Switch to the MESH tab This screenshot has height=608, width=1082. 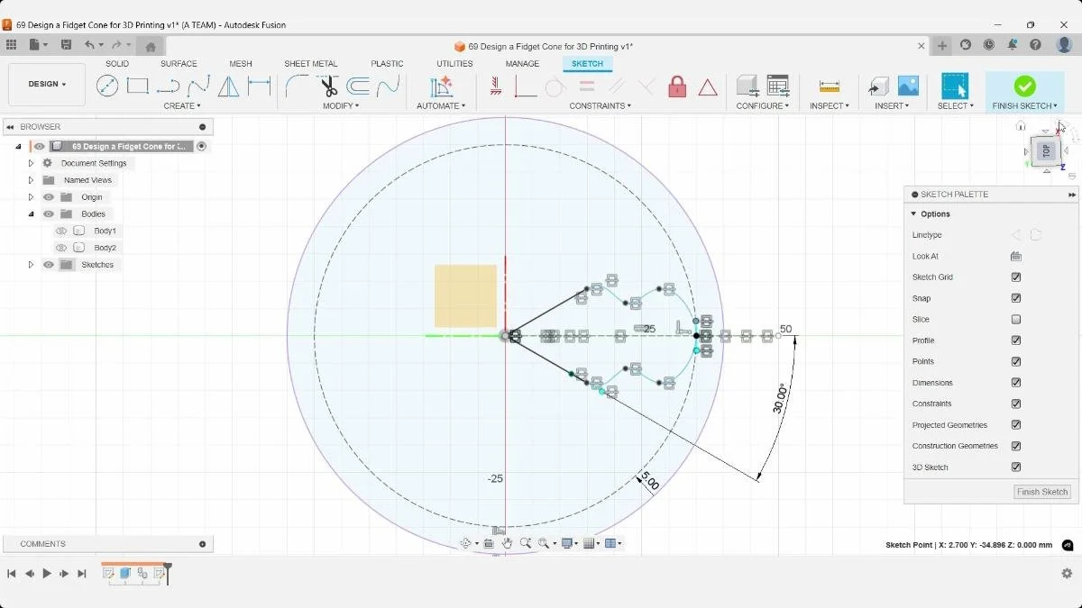(241, 64)
